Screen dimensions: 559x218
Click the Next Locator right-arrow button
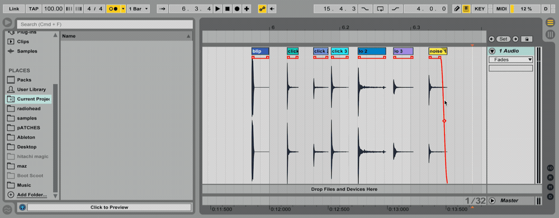click(515, 39)
